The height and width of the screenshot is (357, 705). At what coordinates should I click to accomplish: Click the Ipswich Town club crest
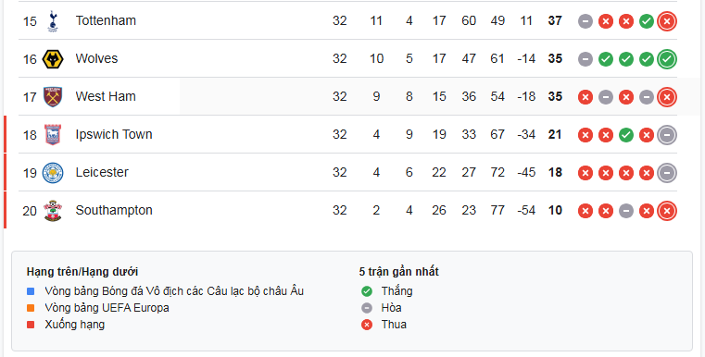coord(53,135)
